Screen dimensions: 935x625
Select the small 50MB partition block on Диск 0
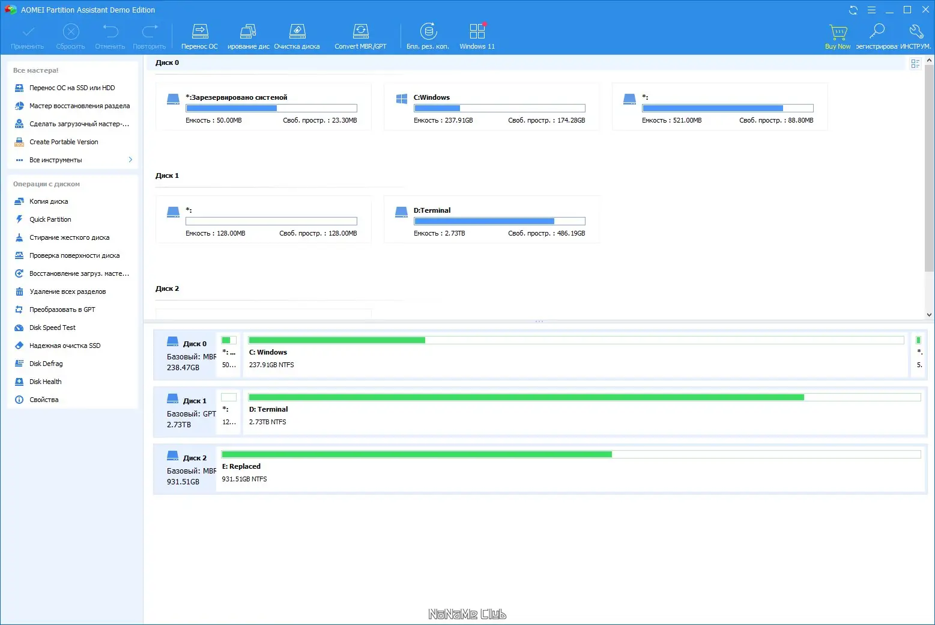(x=229, y=355)
